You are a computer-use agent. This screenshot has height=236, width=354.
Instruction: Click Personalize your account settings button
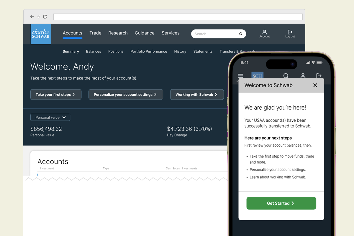pyautogui.click(x=126, y=95)
